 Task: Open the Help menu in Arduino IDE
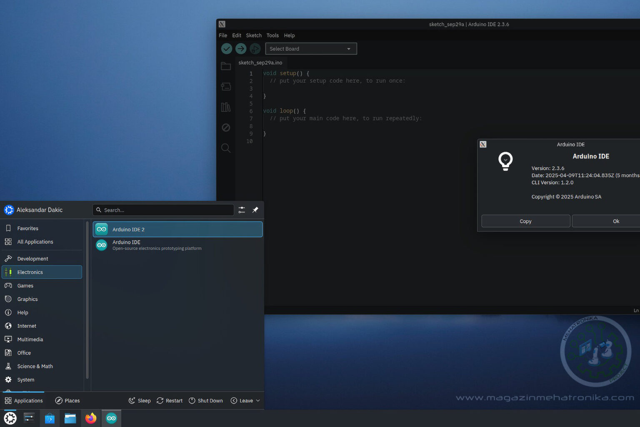(x=289, y=35)
